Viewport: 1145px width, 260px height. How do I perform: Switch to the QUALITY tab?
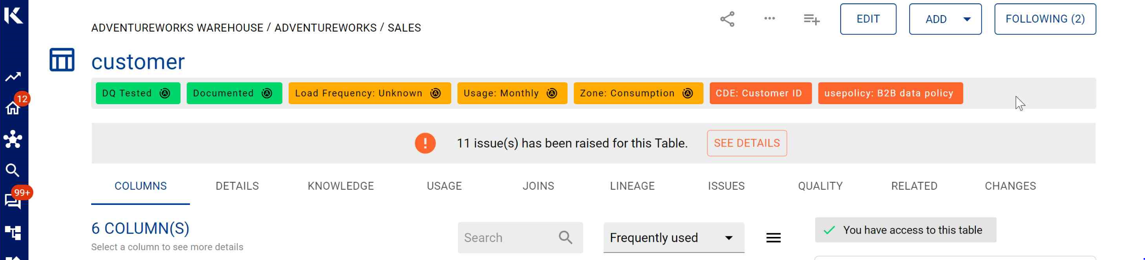pos(820,187)
